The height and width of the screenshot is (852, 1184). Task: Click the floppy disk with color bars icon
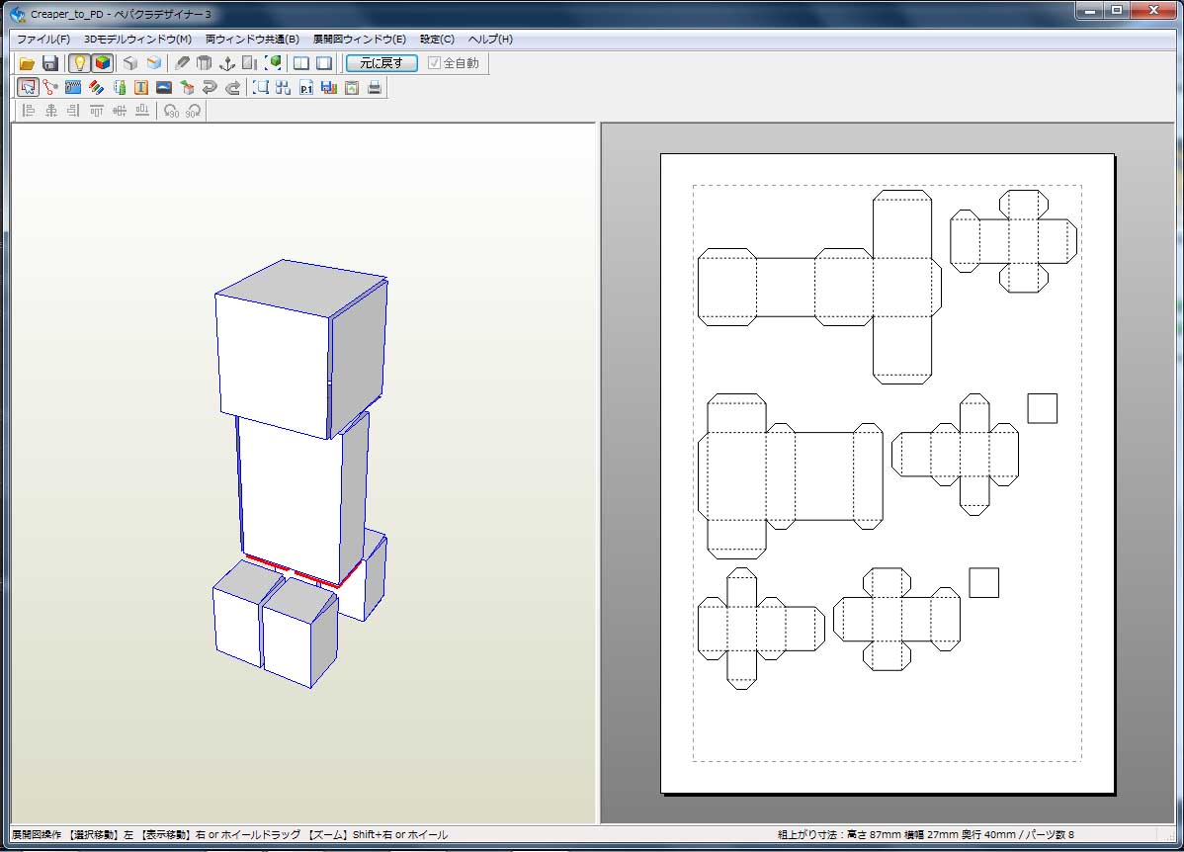(x=328, y=88)
